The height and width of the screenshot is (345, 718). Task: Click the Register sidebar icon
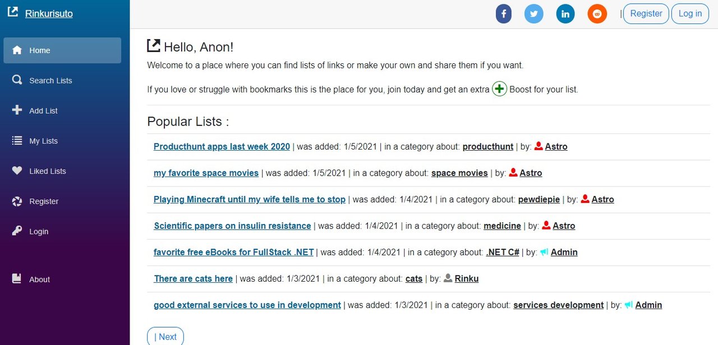[17, 201]
